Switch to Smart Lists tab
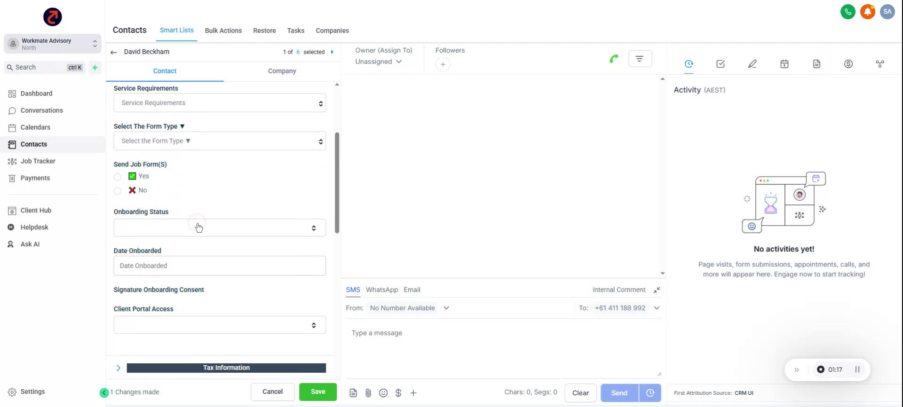903x407 pixels. tap(176, 30)
